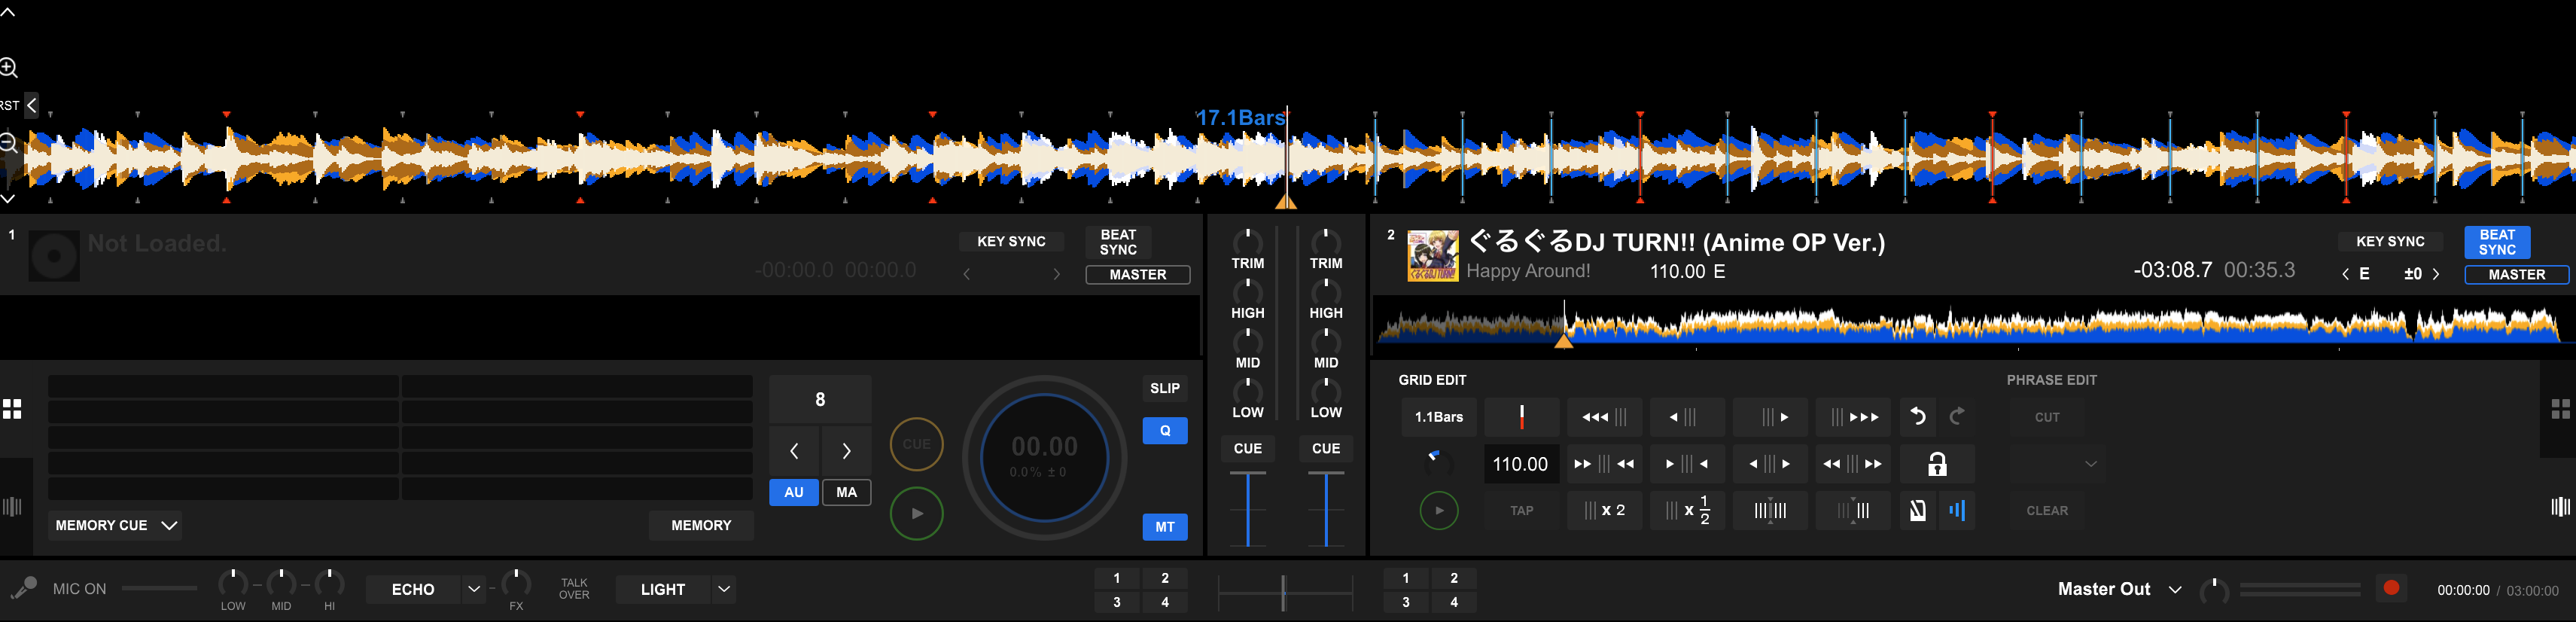Select whole-track beat grid adjustment icon
Screen dimensions: 2576x622
(1770, 511)
